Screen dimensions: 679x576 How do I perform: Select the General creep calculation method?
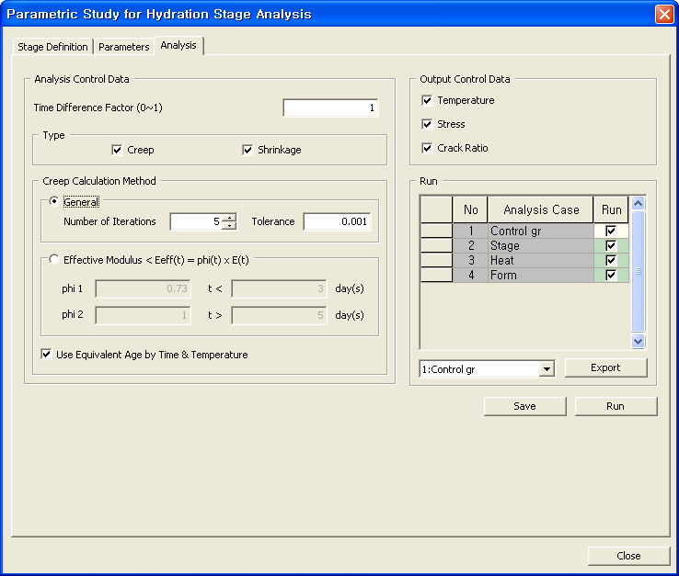click(55, 202)
